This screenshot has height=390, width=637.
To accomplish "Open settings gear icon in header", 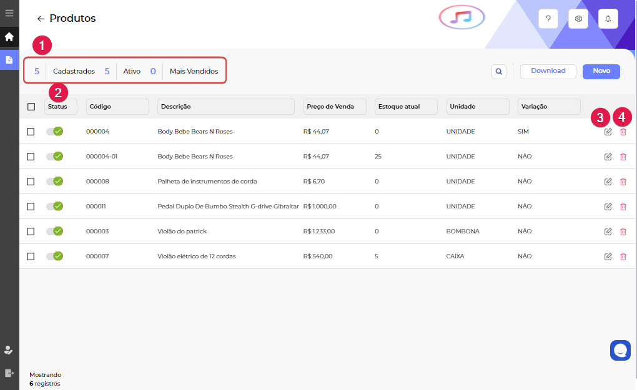I will 578,19.
